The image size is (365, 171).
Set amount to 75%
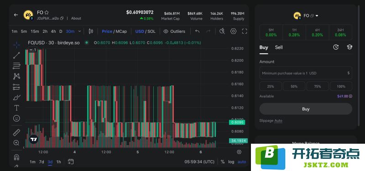(318, 86)
